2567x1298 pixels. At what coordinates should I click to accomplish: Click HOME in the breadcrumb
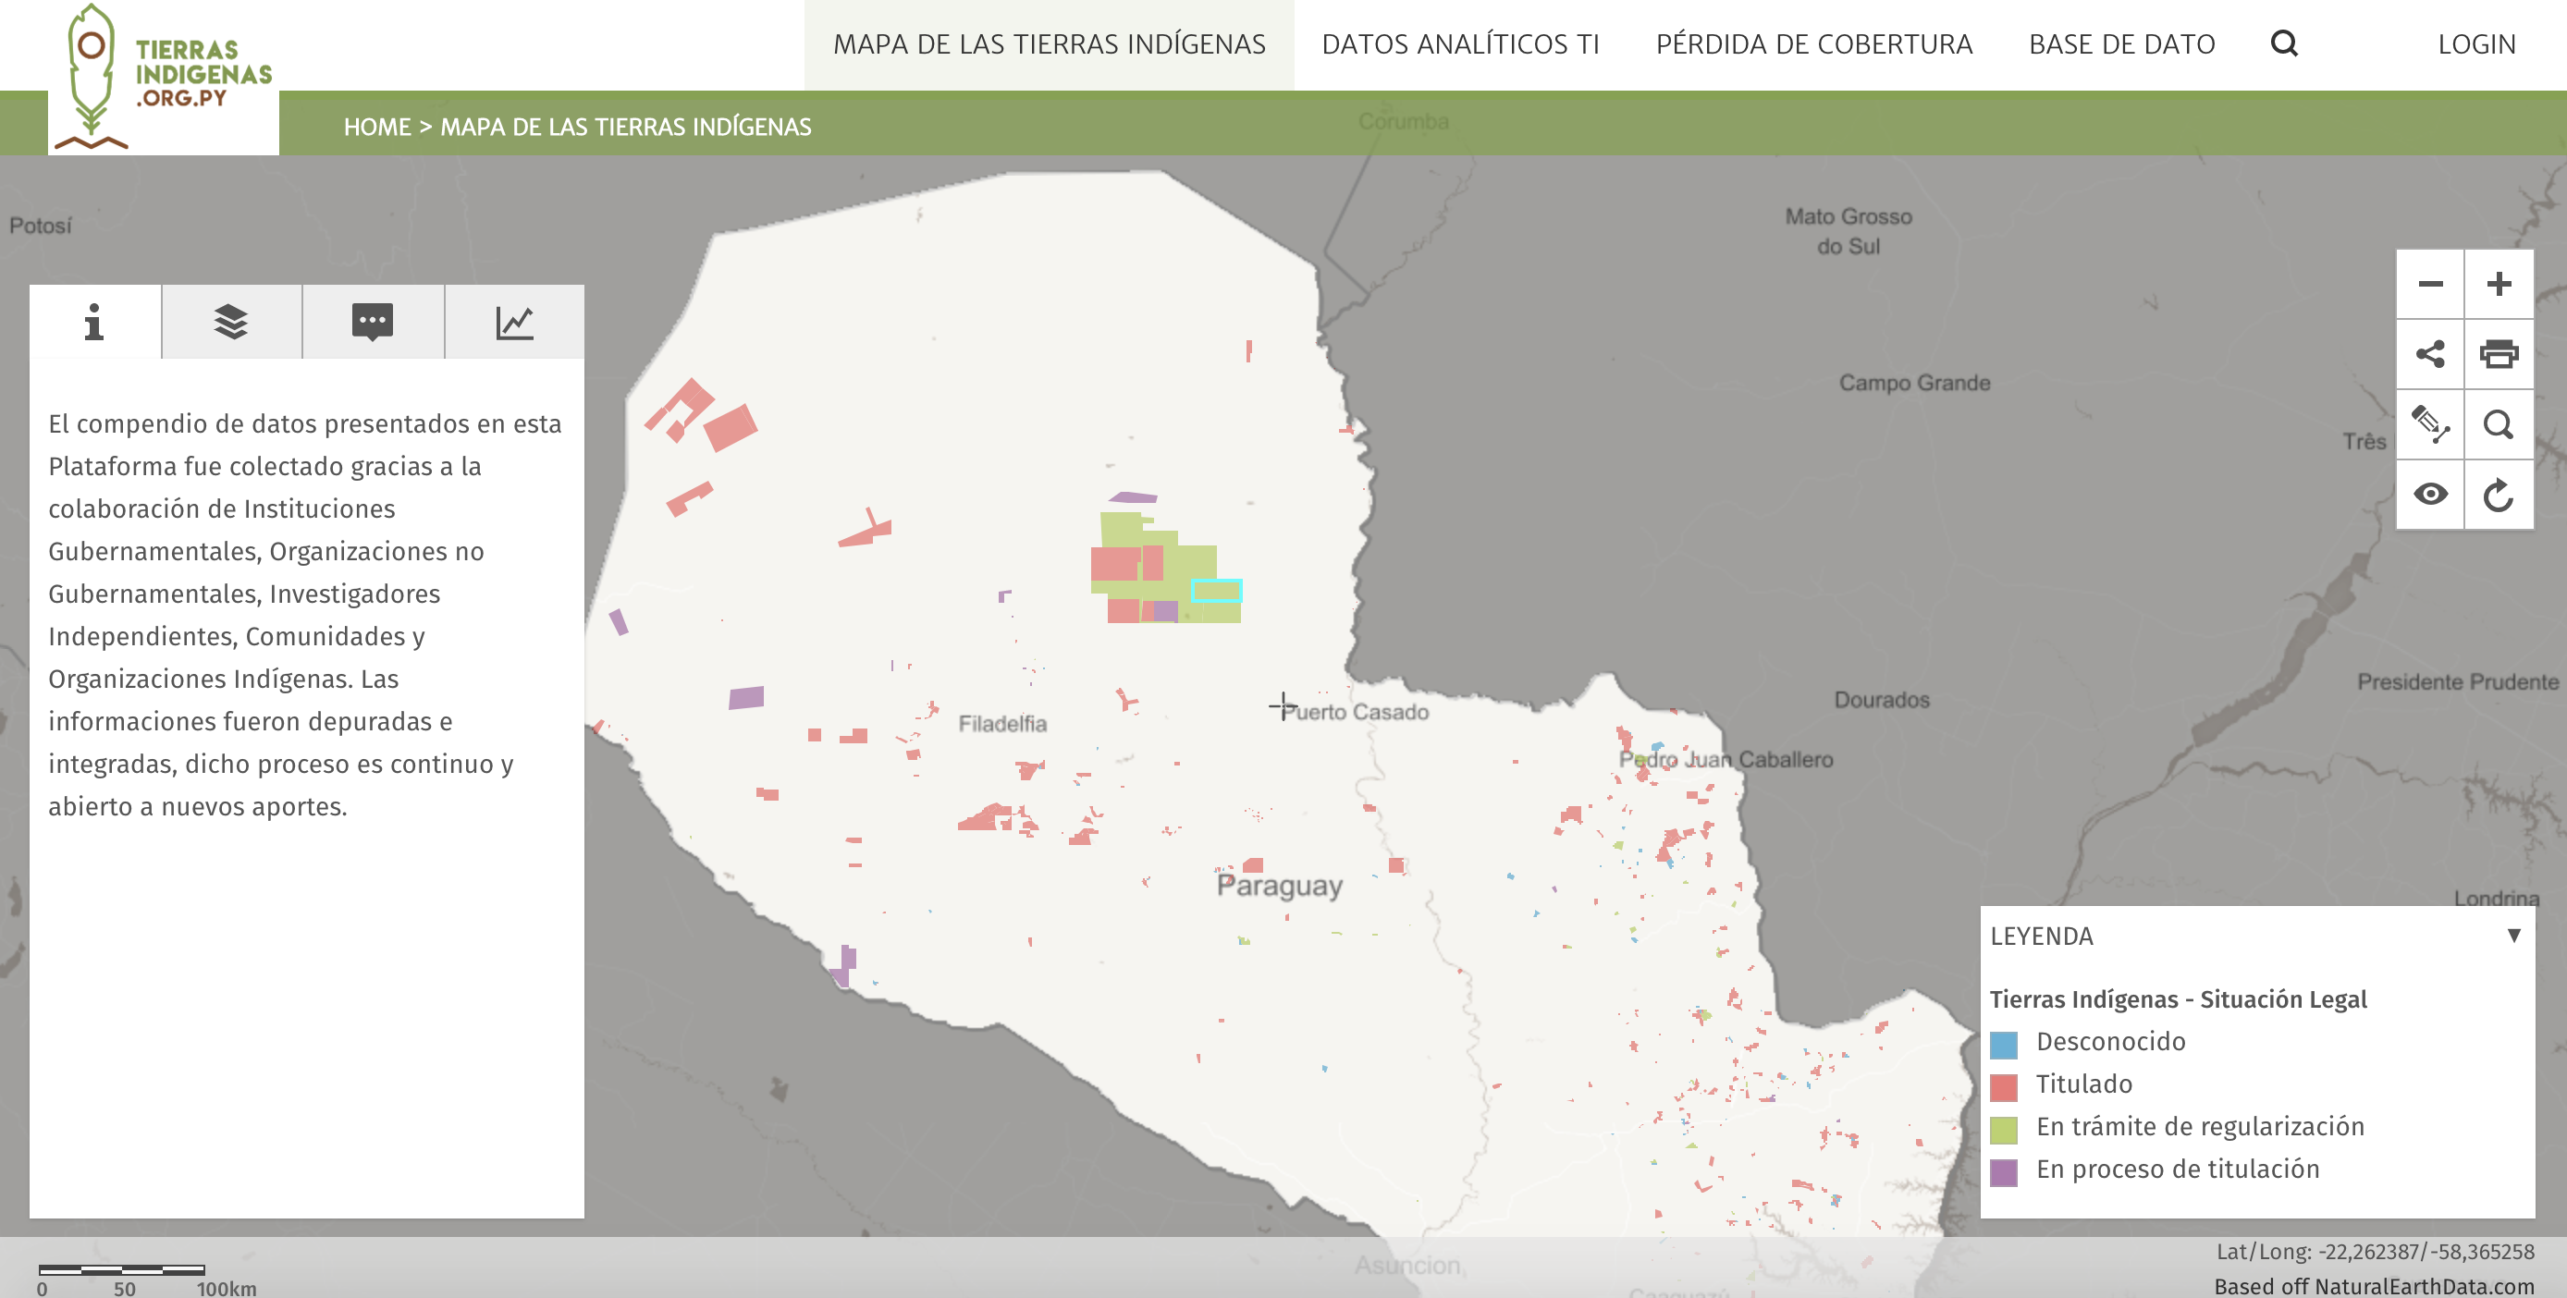point(376,127)
